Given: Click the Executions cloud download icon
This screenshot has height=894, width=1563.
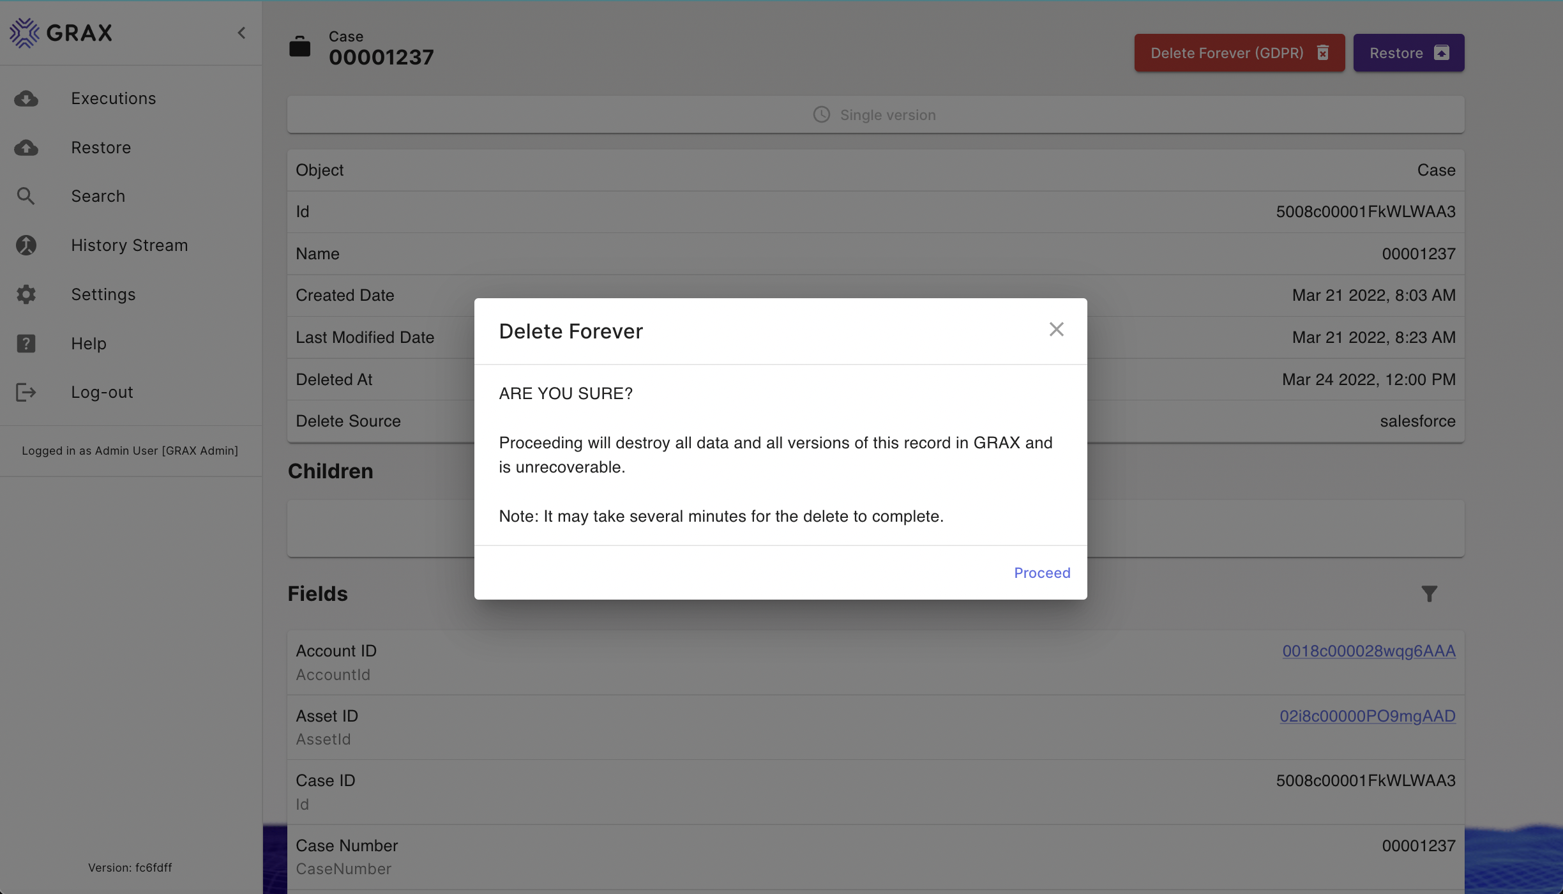Looking at the screenshot, I should click(26, 99).
